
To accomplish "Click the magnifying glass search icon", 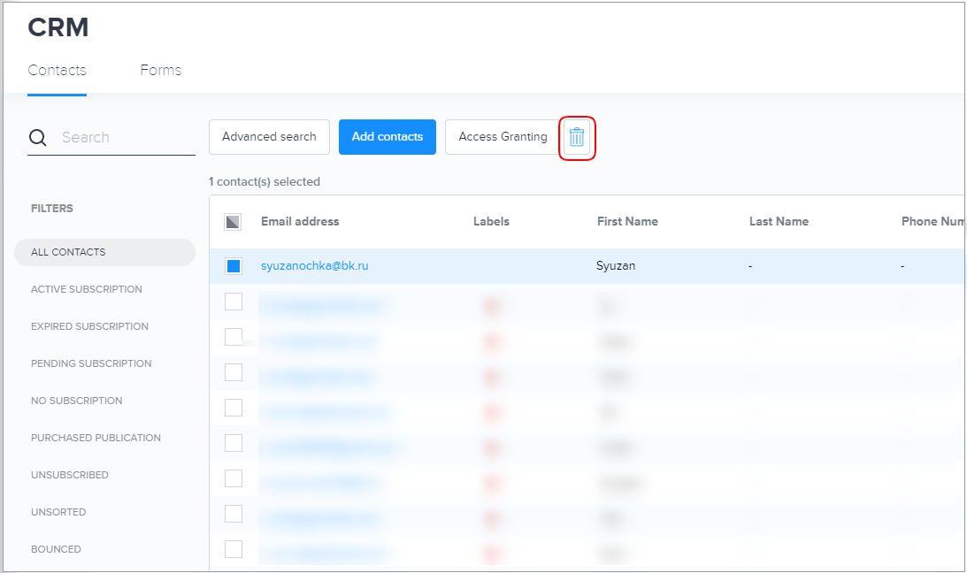I will [x=38, y=138].
